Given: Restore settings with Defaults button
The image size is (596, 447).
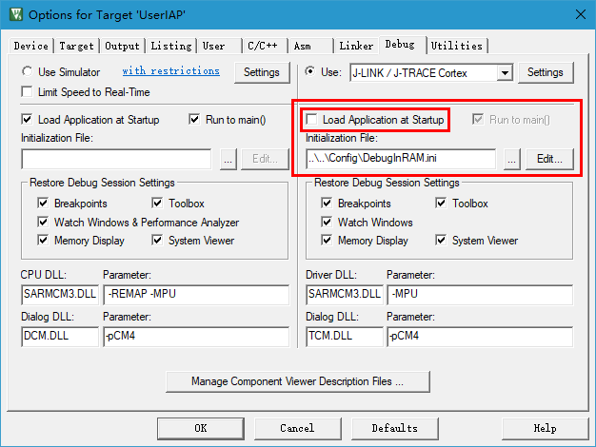Looking at the screenshot, I should (x=395, y=428).
